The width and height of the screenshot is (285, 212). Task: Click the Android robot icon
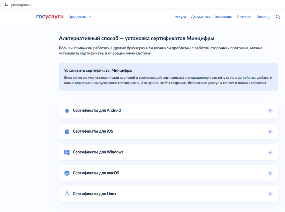[x=67, y=111]
